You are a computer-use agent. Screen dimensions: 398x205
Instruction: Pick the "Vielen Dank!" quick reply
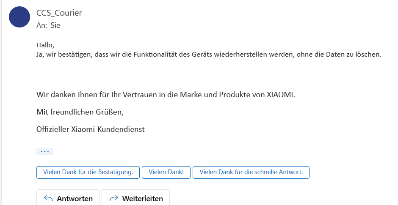click(x=166, y=172)
